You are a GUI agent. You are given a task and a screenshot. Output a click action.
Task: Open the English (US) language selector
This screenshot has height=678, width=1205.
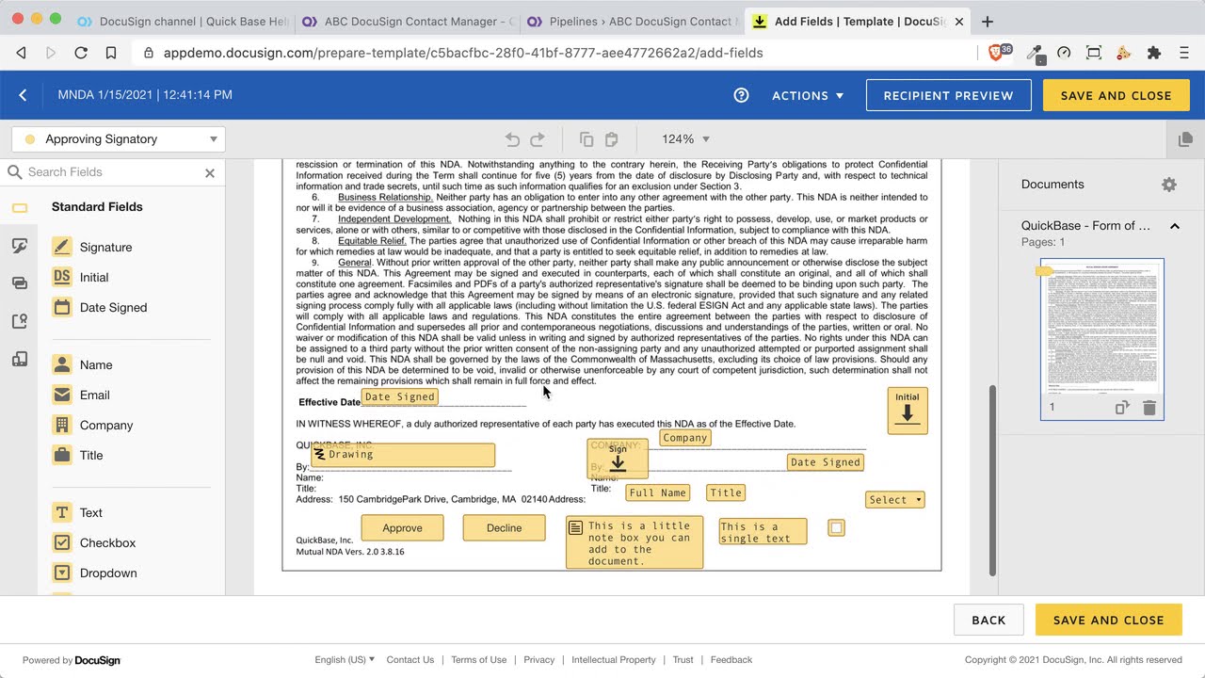click(345, 660)
